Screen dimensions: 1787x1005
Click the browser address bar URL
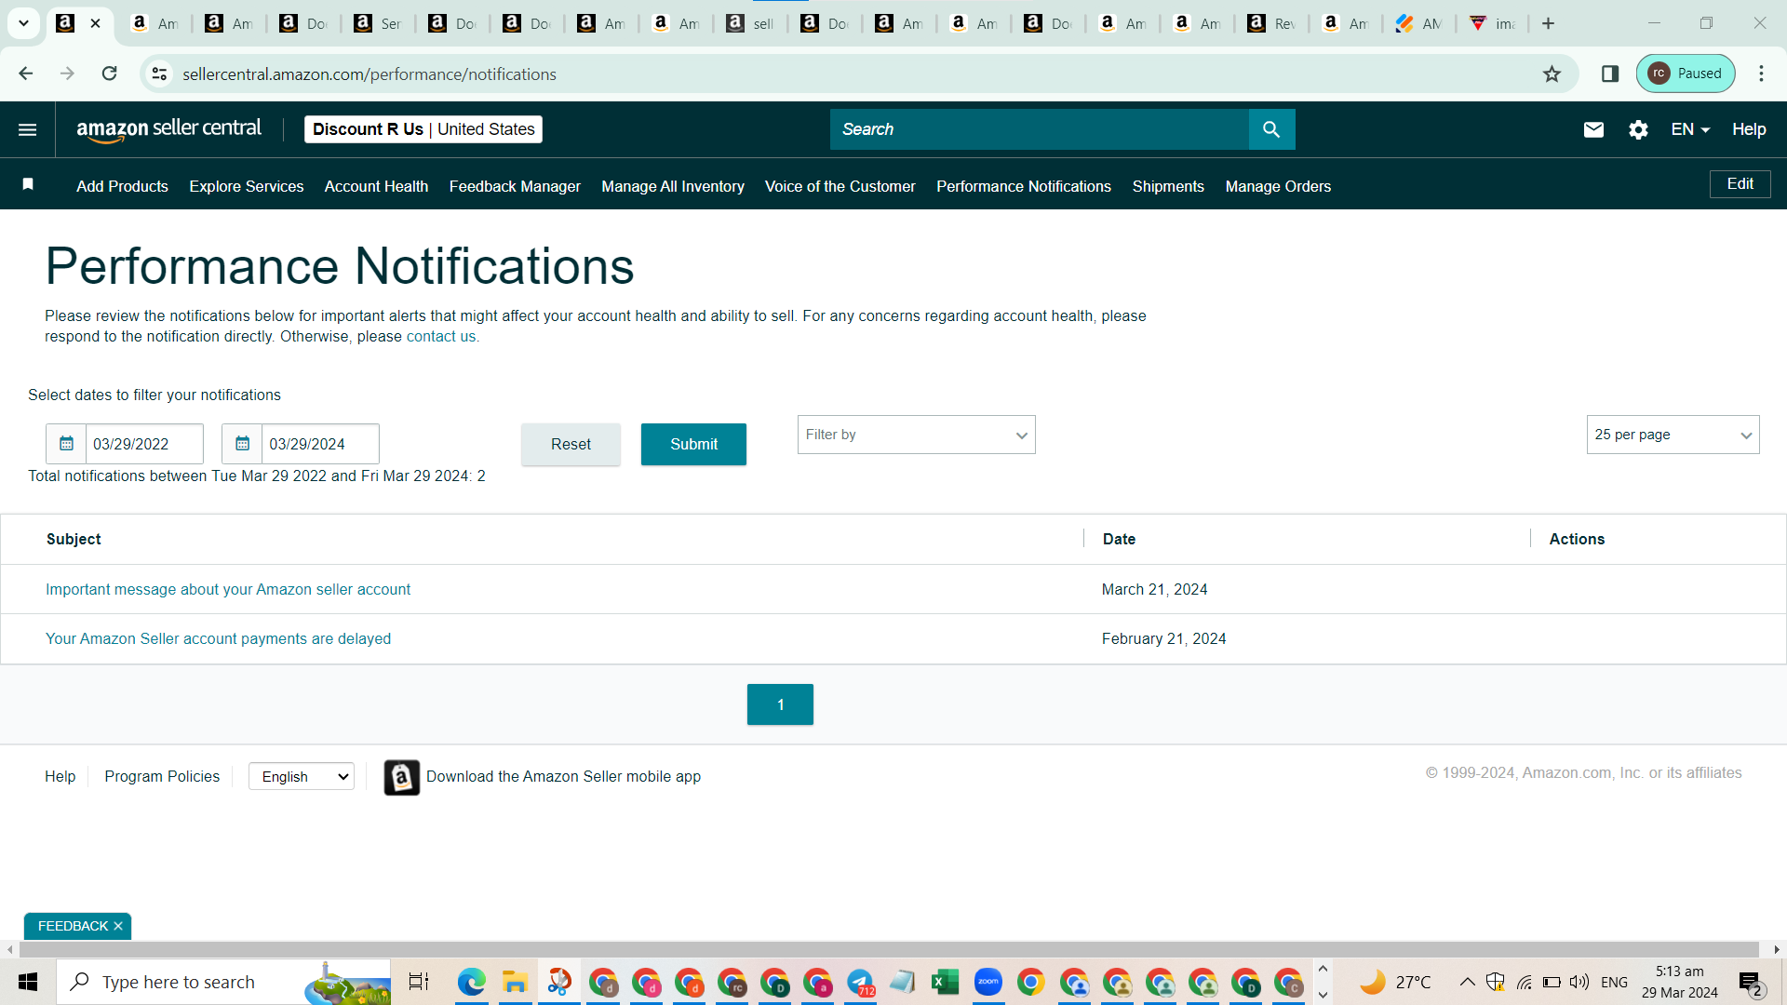[x=369, y=74]
